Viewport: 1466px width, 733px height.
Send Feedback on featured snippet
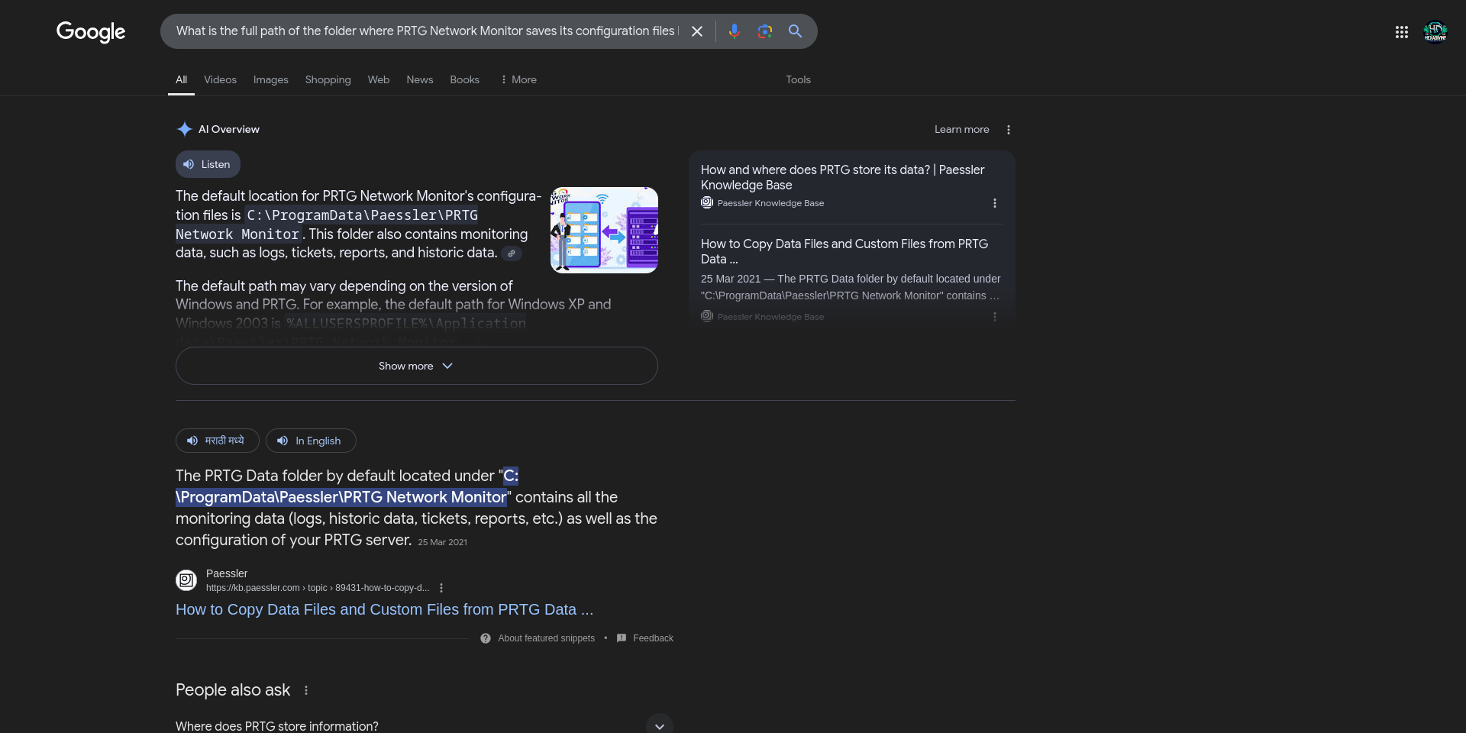pyautogui.click(x=645, y=638)
